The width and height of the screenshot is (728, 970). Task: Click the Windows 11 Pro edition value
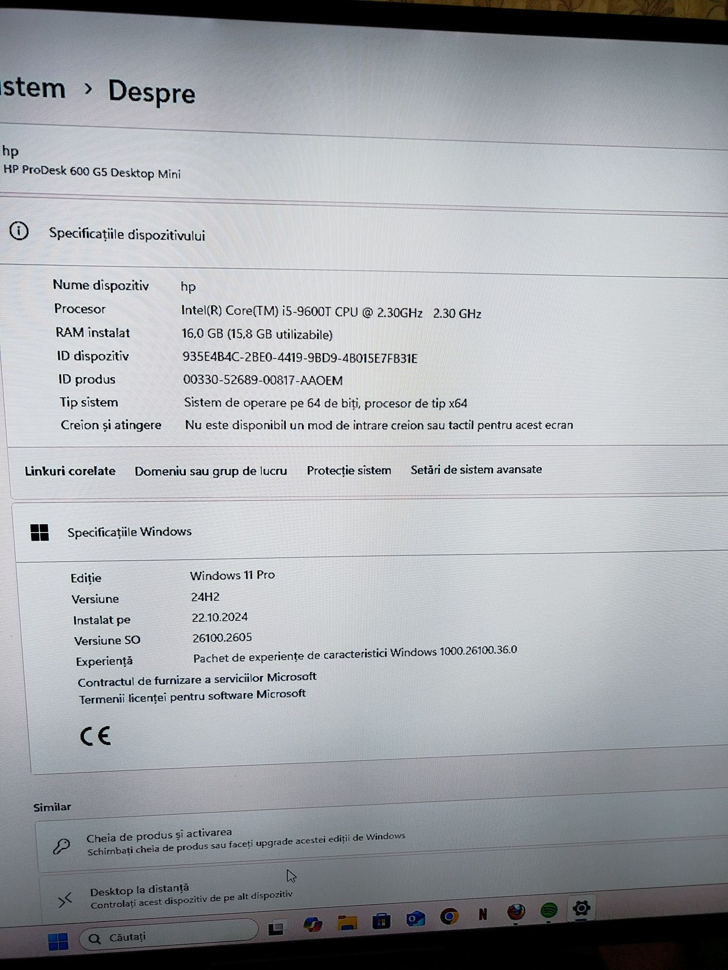(x=232, y=575)
